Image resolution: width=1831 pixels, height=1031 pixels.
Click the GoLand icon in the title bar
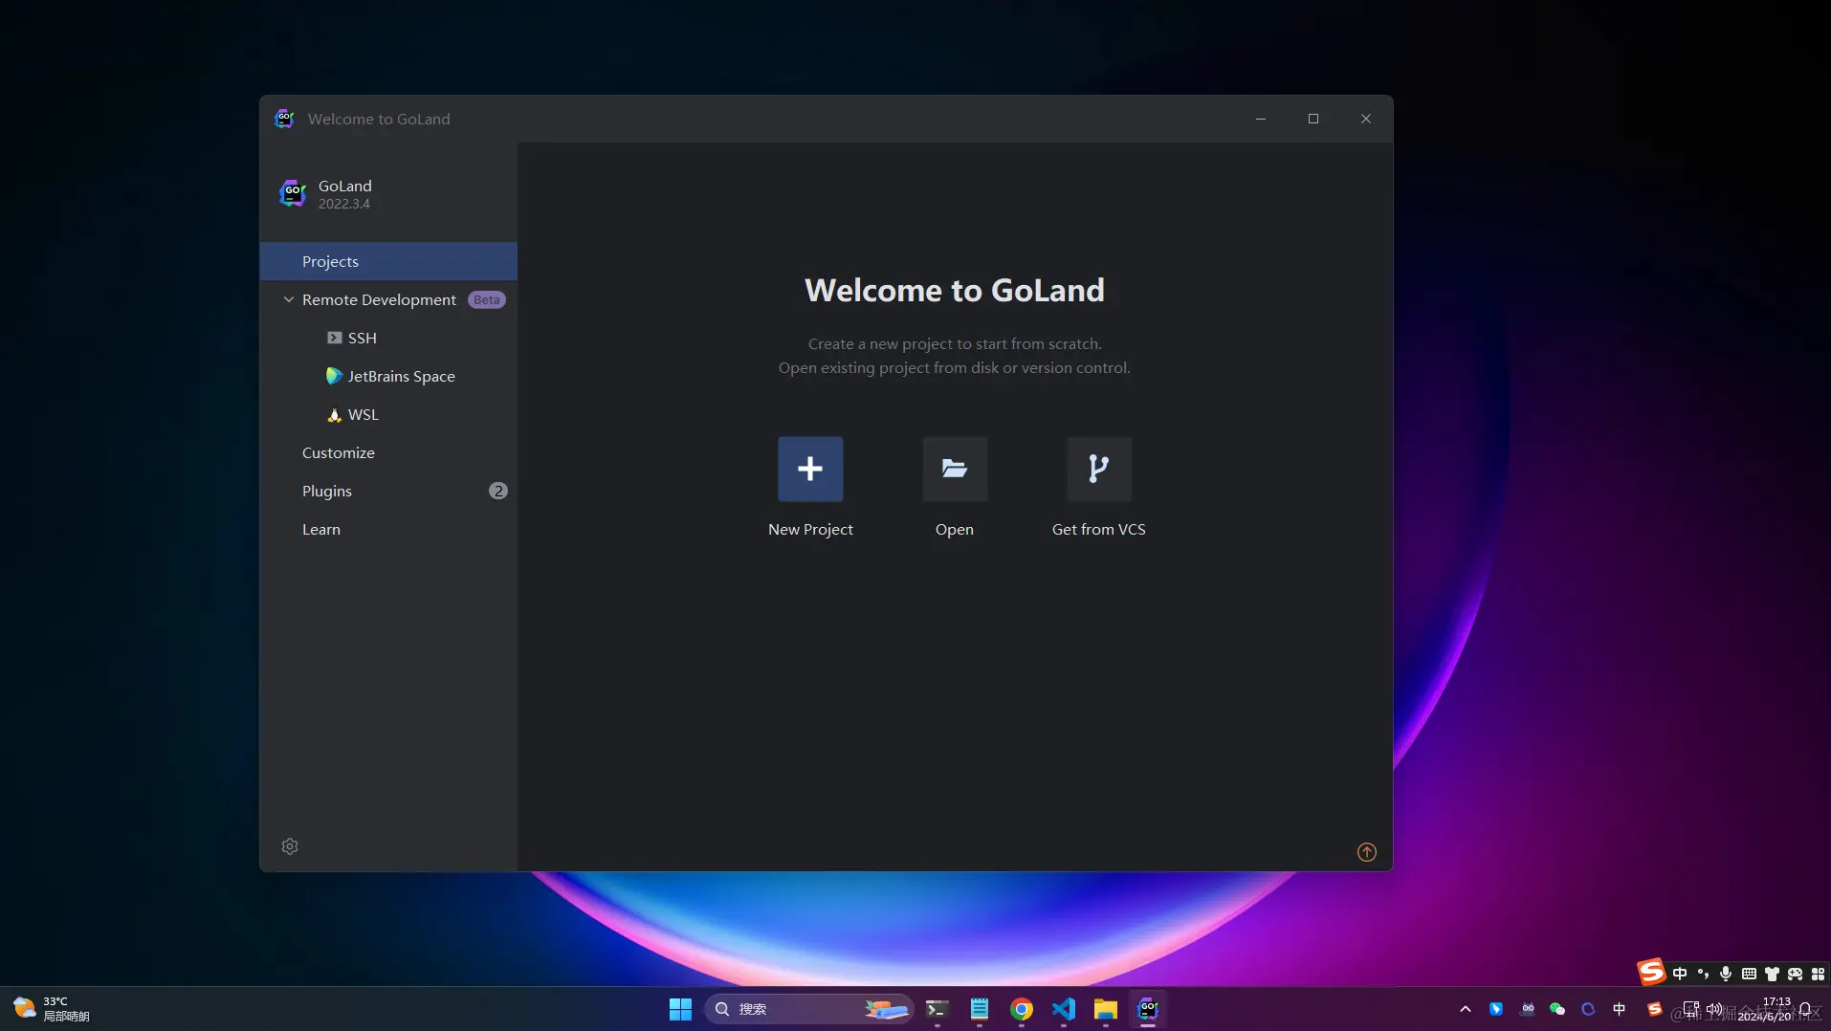[x=284, y=119]
